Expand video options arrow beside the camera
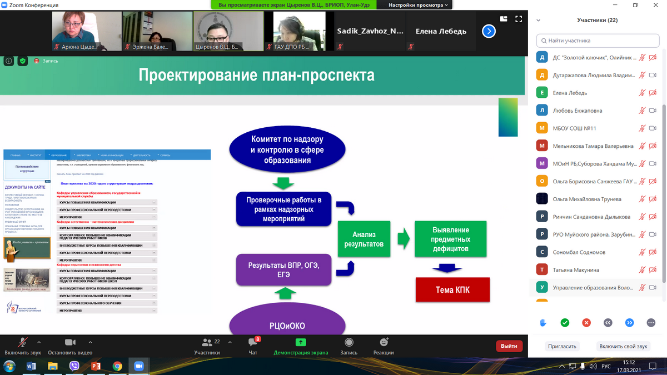 tap(90, 342)
